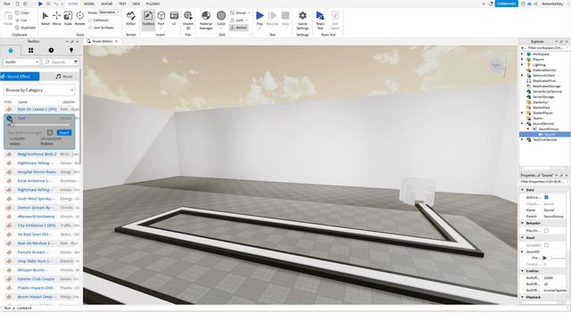Open the Toolbox Marketplace tab icon
The width and height of the screenshot is (571, 321).
coord(11,50)
